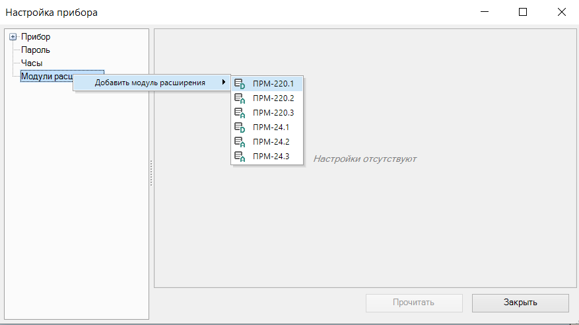Select the Пароль tree item
The width and height of the screenshot is (579, 325).
pyautogui.click(x=36, y=50)
